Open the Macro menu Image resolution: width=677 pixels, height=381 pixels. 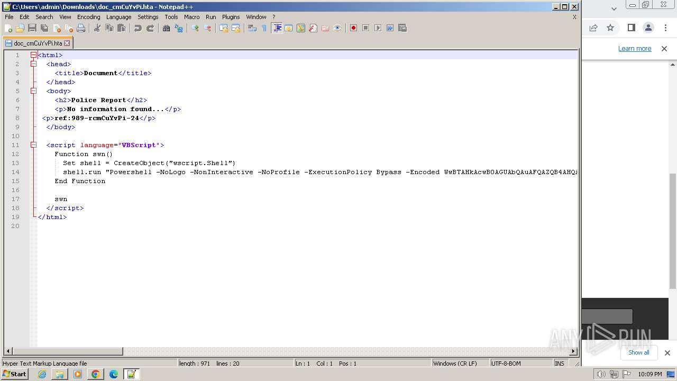pyautogui.click(x=191, y=17)
